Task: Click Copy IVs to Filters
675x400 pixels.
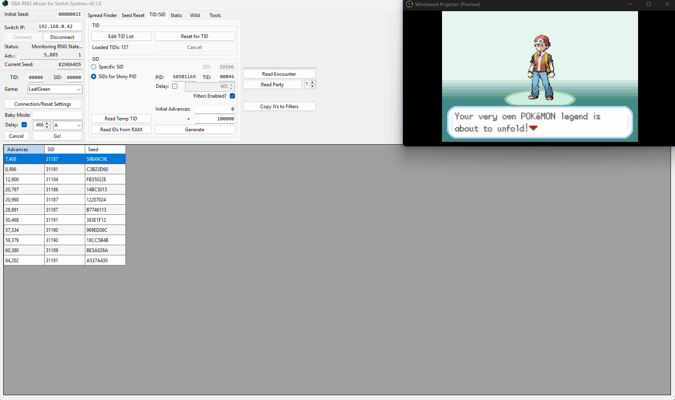Action: (279, 107)
